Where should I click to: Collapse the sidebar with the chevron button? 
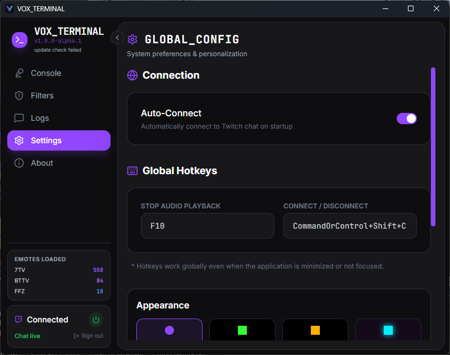click(117, 38)
